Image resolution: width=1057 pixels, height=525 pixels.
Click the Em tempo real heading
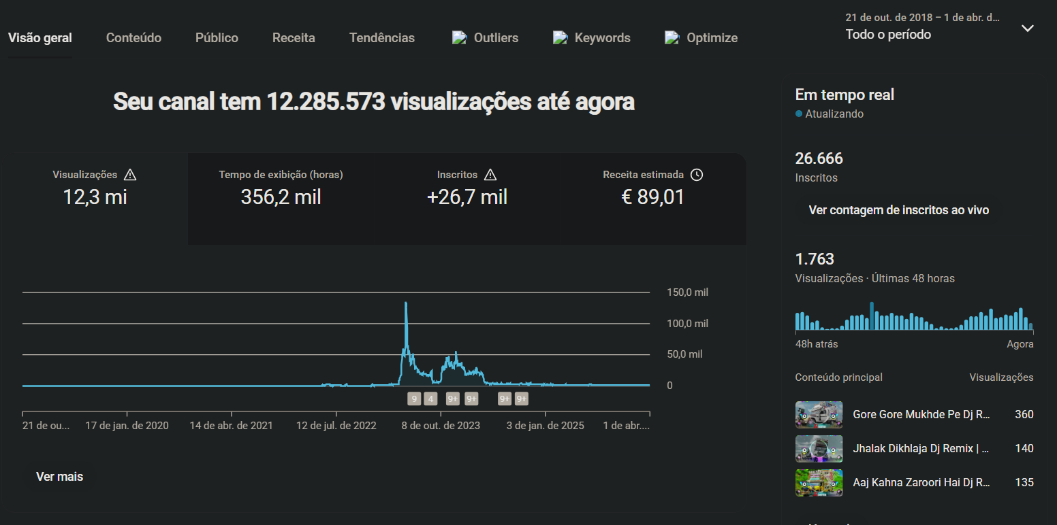(845, 95)
